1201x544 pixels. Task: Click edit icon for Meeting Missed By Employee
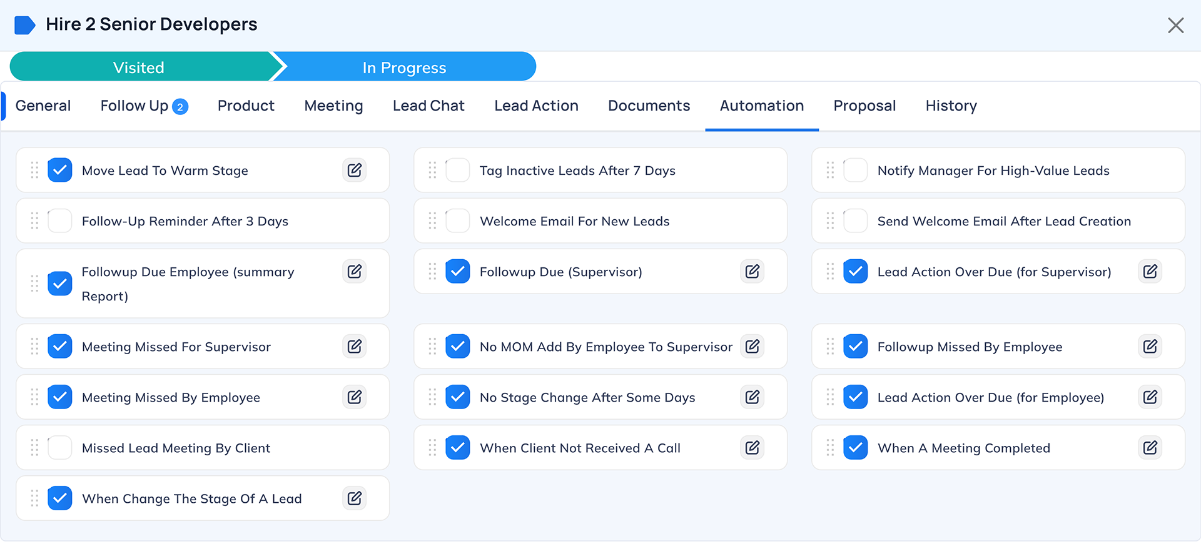coord(354,397)
